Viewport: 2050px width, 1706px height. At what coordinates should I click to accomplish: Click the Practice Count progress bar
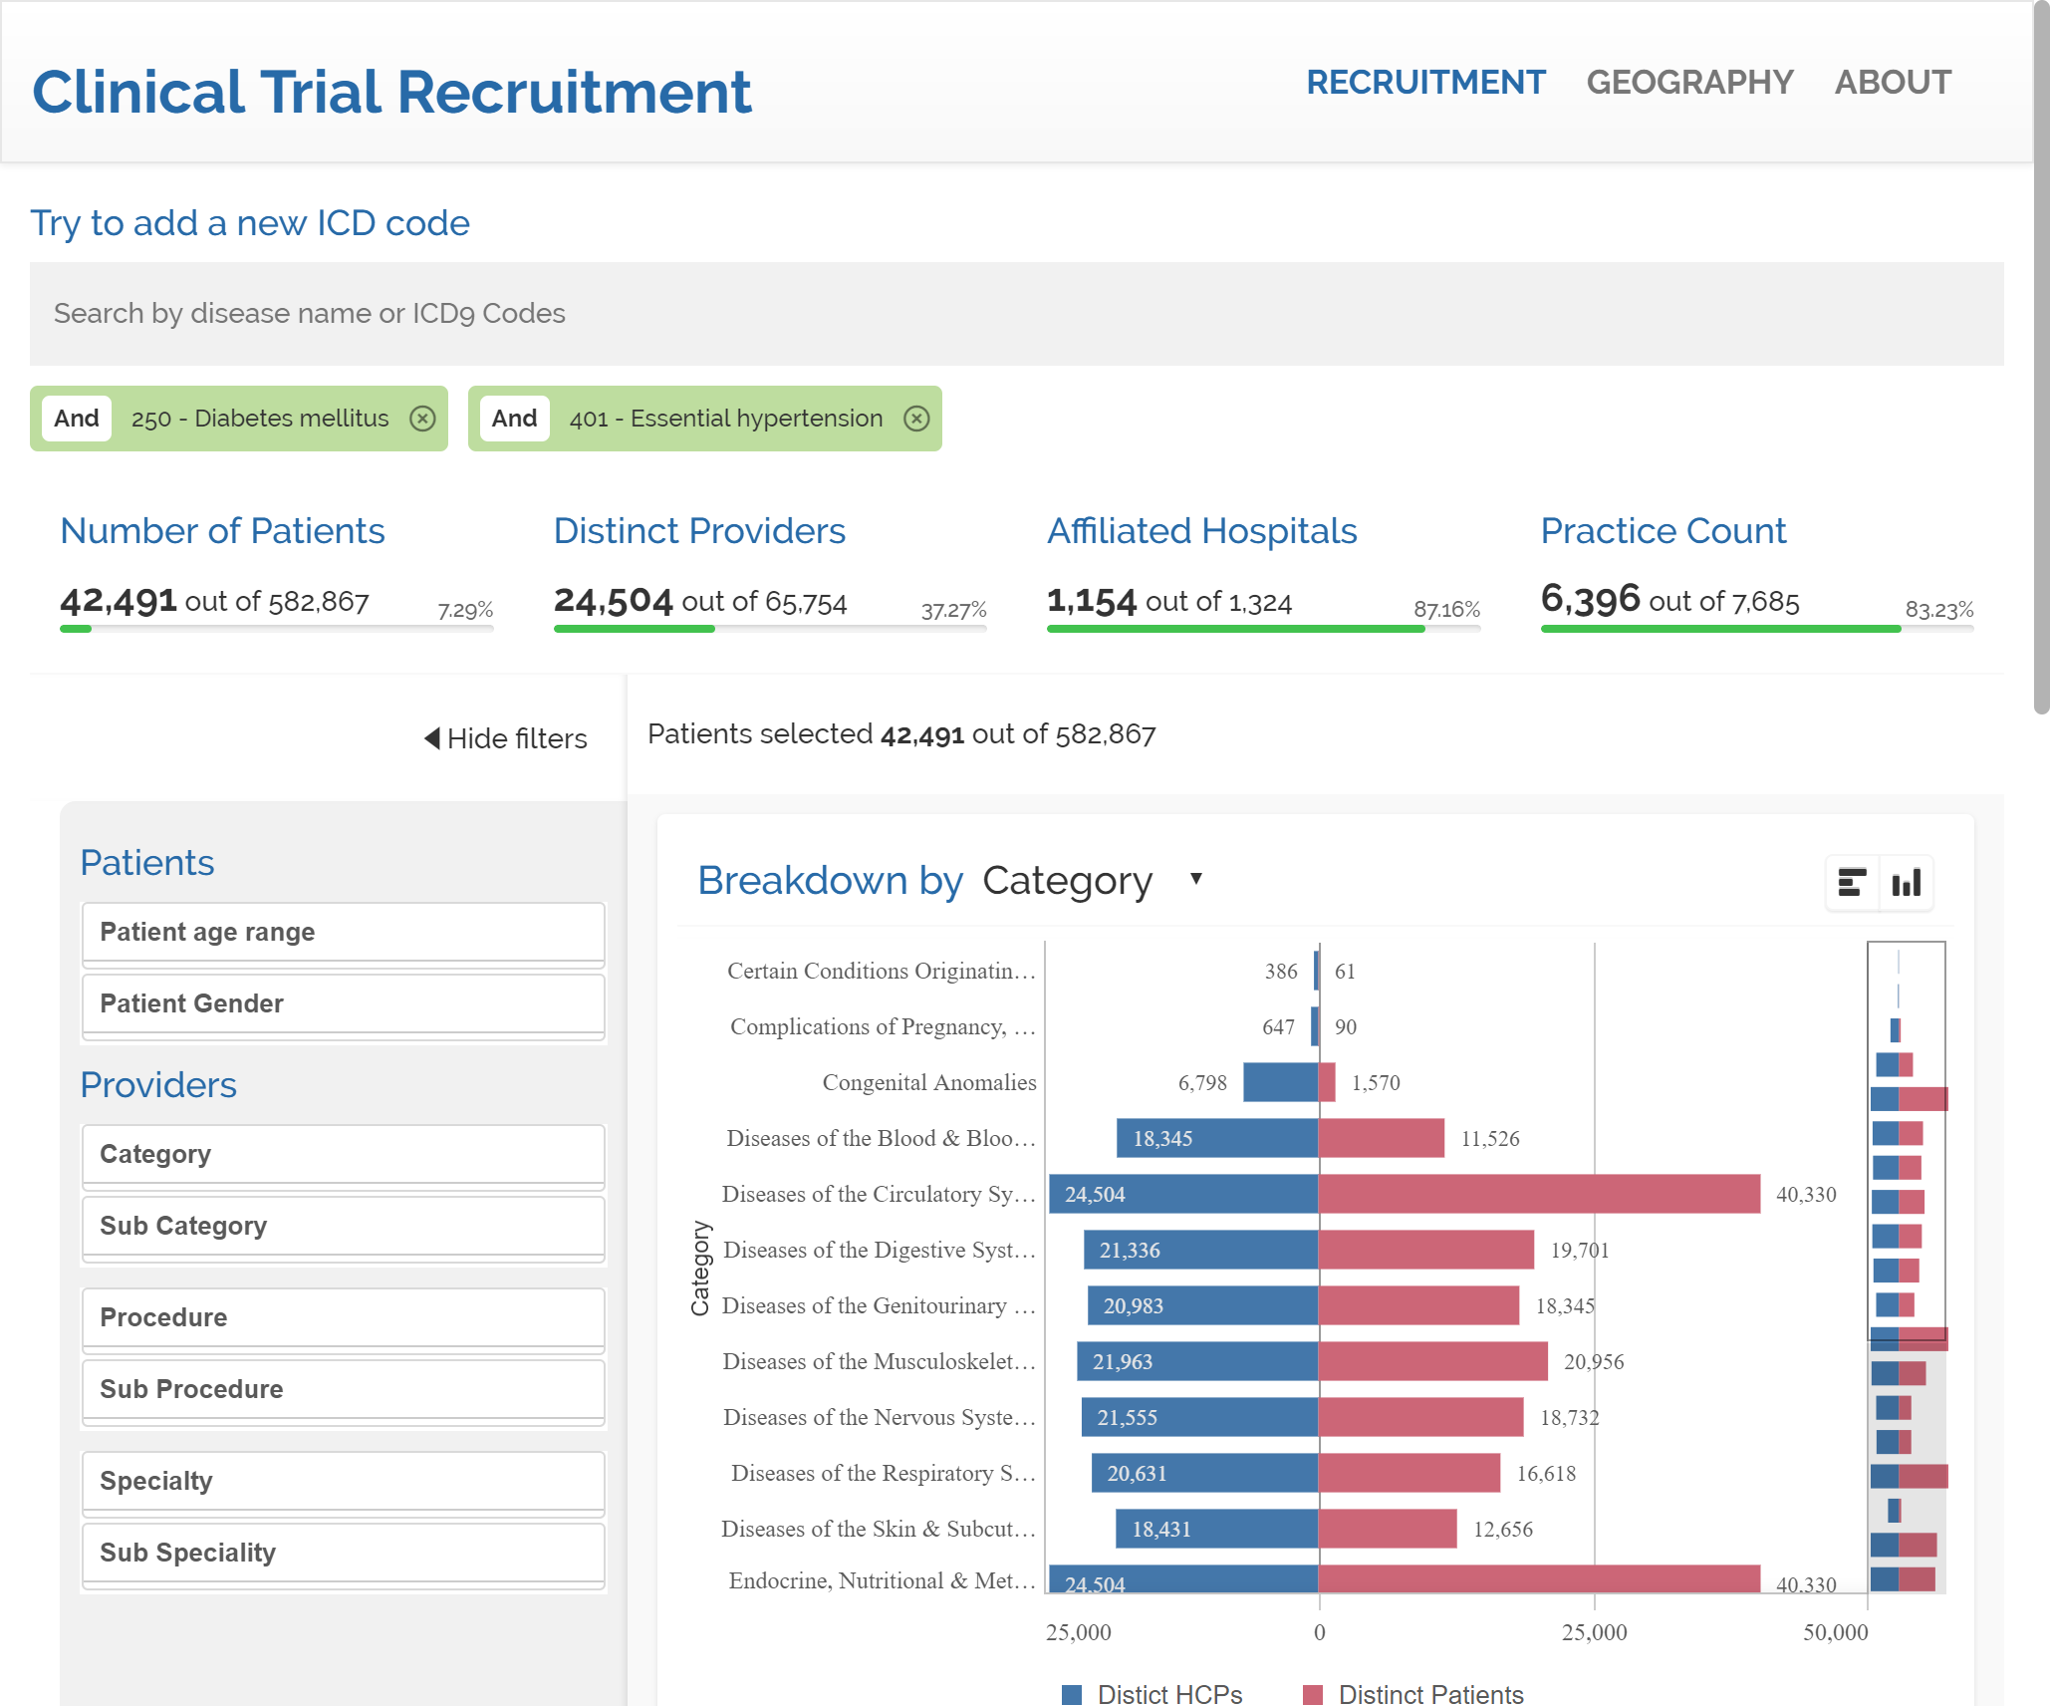(x=1757, y=629)
